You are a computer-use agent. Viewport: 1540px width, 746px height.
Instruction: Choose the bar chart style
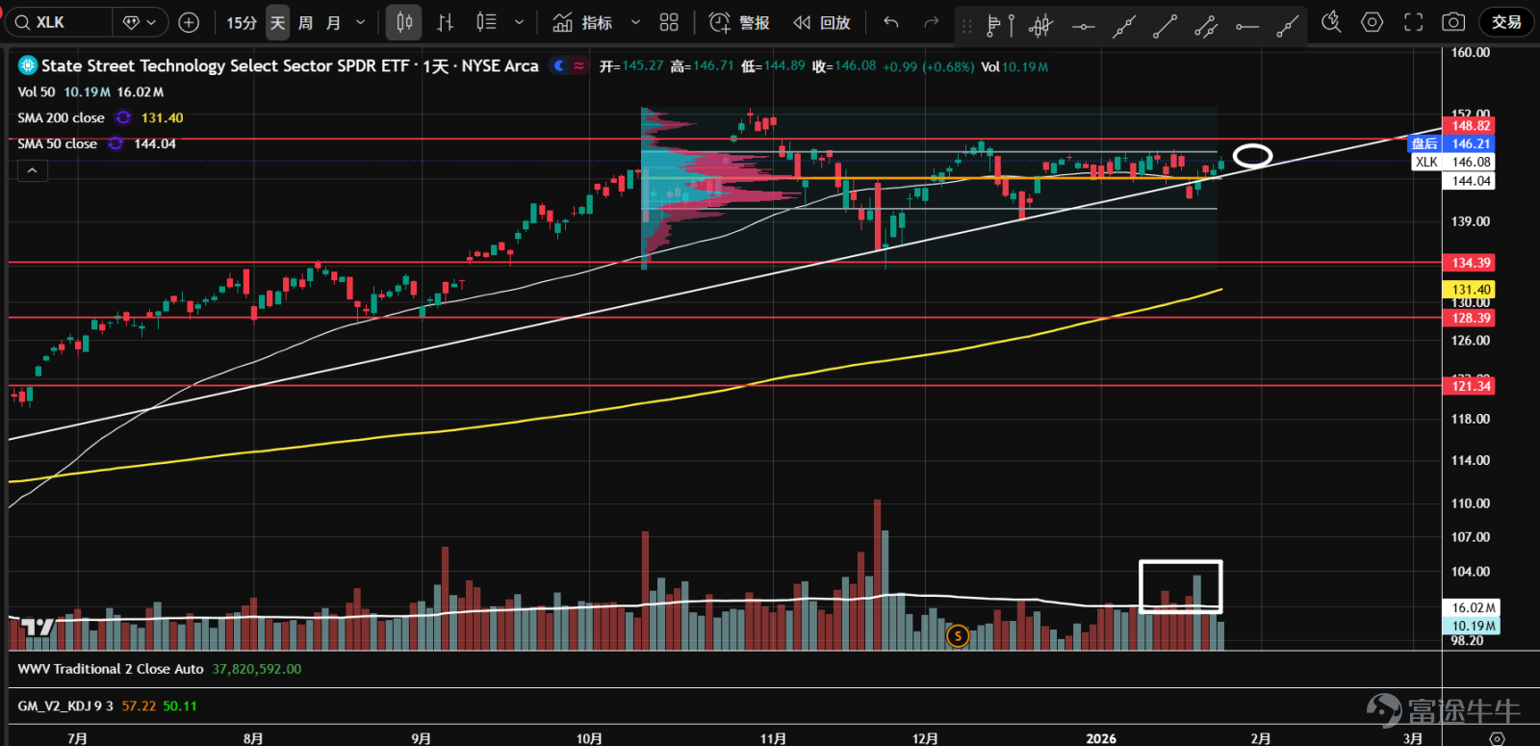click(x=446, y=22)
